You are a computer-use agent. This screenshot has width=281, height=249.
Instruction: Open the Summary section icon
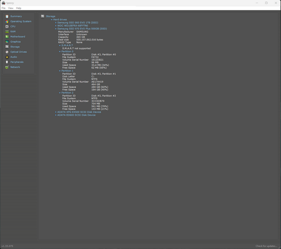click(7, 16)
